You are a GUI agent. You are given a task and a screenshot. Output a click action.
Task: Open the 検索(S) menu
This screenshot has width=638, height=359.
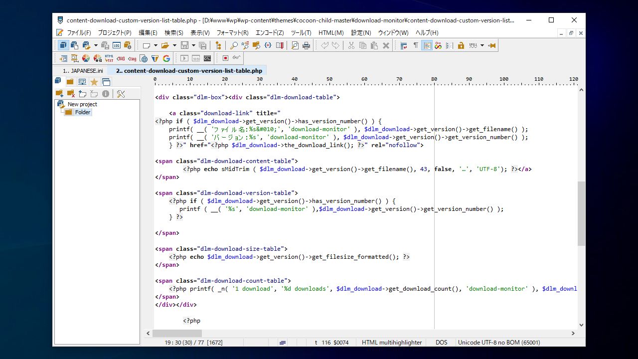(x=174, y=33)
